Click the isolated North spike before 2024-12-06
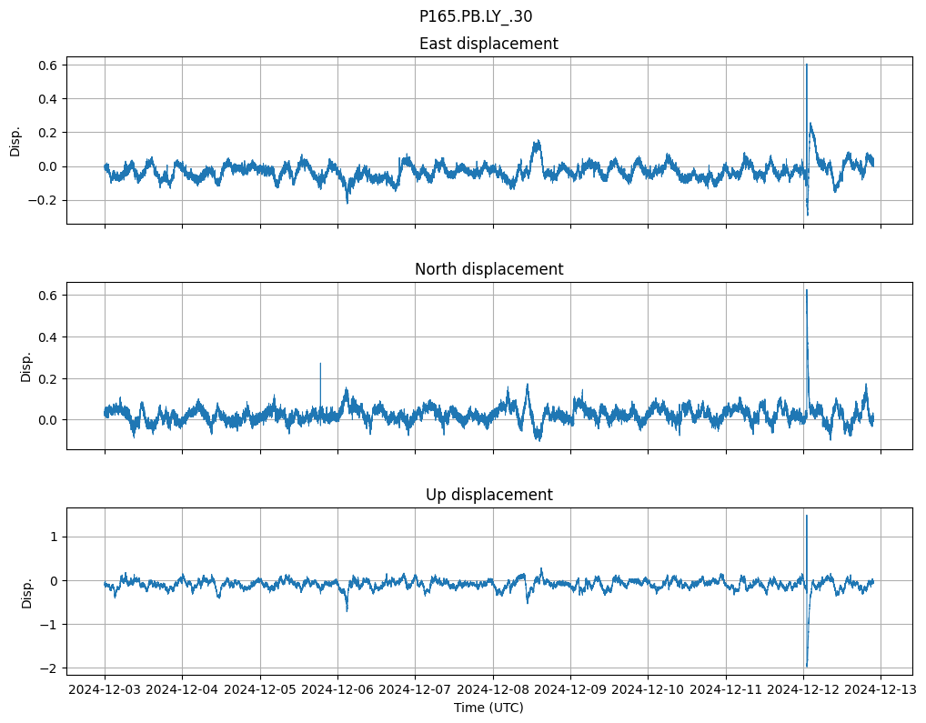Screen dimensions: 926x723 [320, 365]
